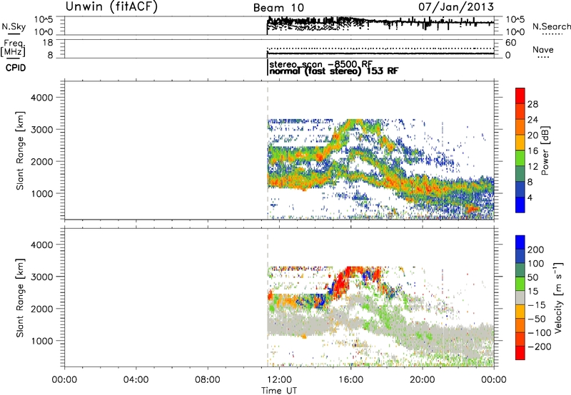Pick the red bottom segment of Velocity colorbar
Screen dimensions: 571x395
(x=520, y=353)
